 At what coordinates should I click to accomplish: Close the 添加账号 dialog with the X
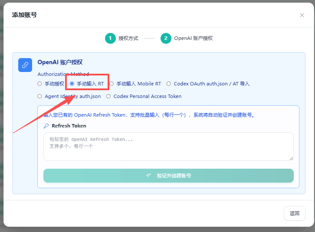coord(302,15)
